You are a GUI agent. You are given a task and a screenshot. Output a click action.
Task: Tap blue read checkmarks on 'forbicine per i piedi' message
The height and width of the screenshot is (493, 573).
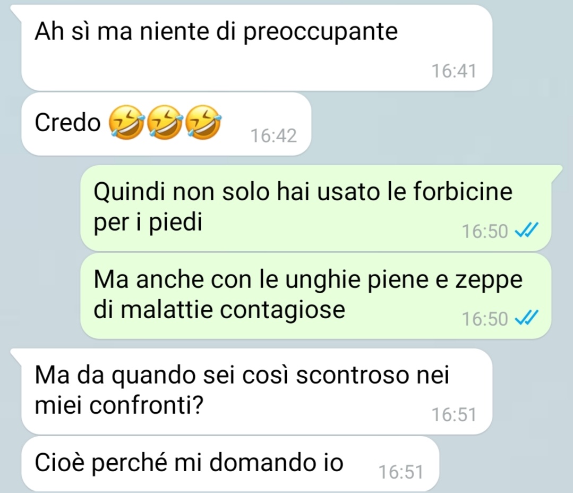point(527,231)
